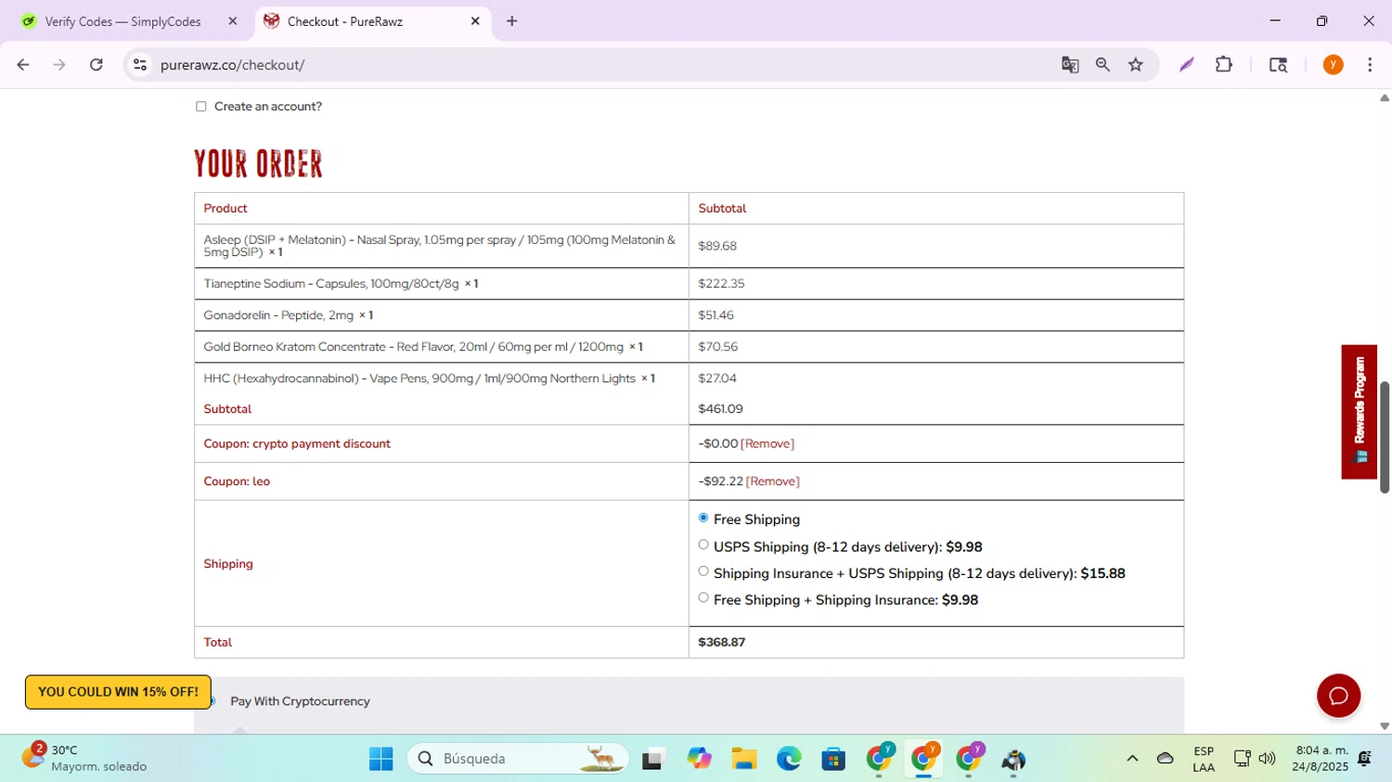Open the live chat bubble
Image resolution: width=1392 pixels, height=782 pixels.
(x=1338, y=696)
